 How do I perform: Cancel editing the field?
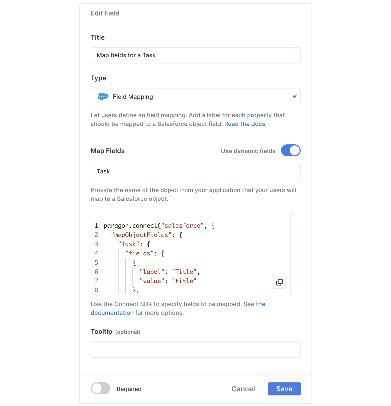(243, 389)
